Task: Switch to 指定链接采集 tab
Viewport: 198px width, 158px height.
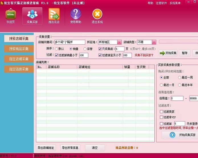Action: click(x=19, y=69)
